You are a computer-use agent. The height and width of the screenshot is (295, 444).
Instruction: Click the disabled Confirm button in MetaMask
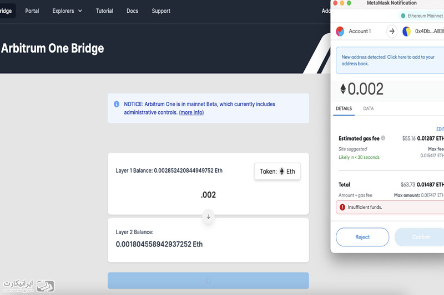[420, 237]
